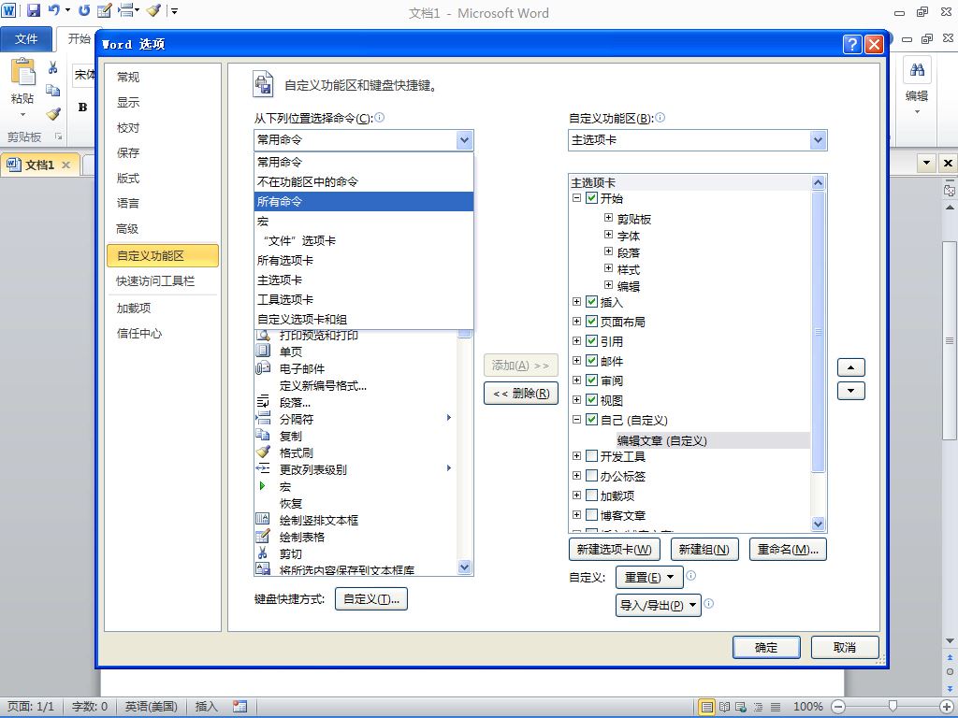958x718 pixels.
Task: Choose 不在功能区中的命令 option
Action: [364, 182]
